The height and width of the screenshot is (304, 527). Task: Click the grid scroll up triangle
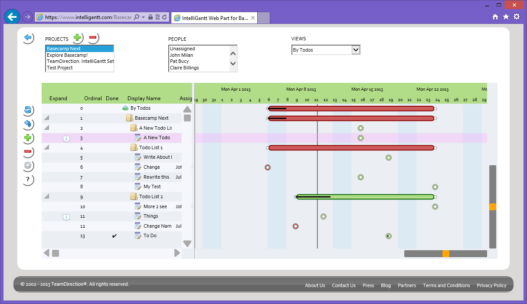pos(187,109)
